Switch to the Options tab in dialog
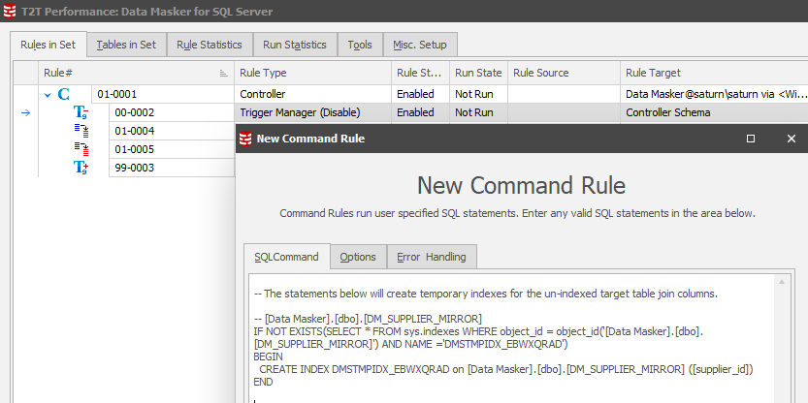The width and height of the screenshot is (808, 403). click(x=358, y=257)
